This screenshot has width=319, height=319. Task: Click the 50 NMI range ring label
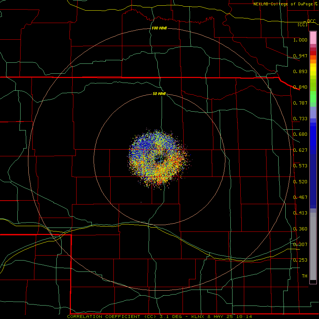coord(159,94)
